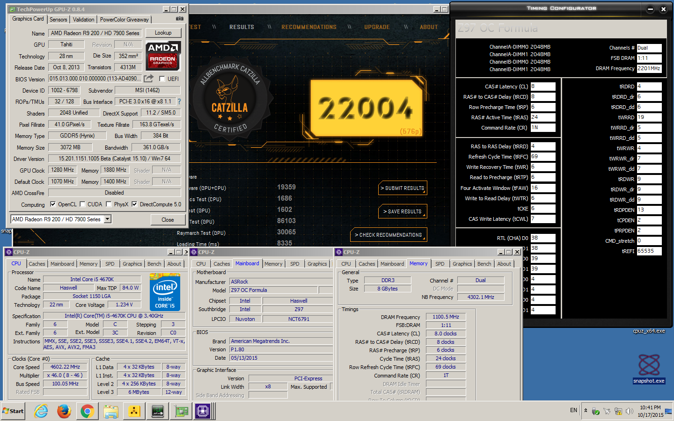Image resolution: width=674 pixels, height=421 pixels.
Task: Click the volume speaker tray icon
Action: pyautogui.click(x=630, y=411)
